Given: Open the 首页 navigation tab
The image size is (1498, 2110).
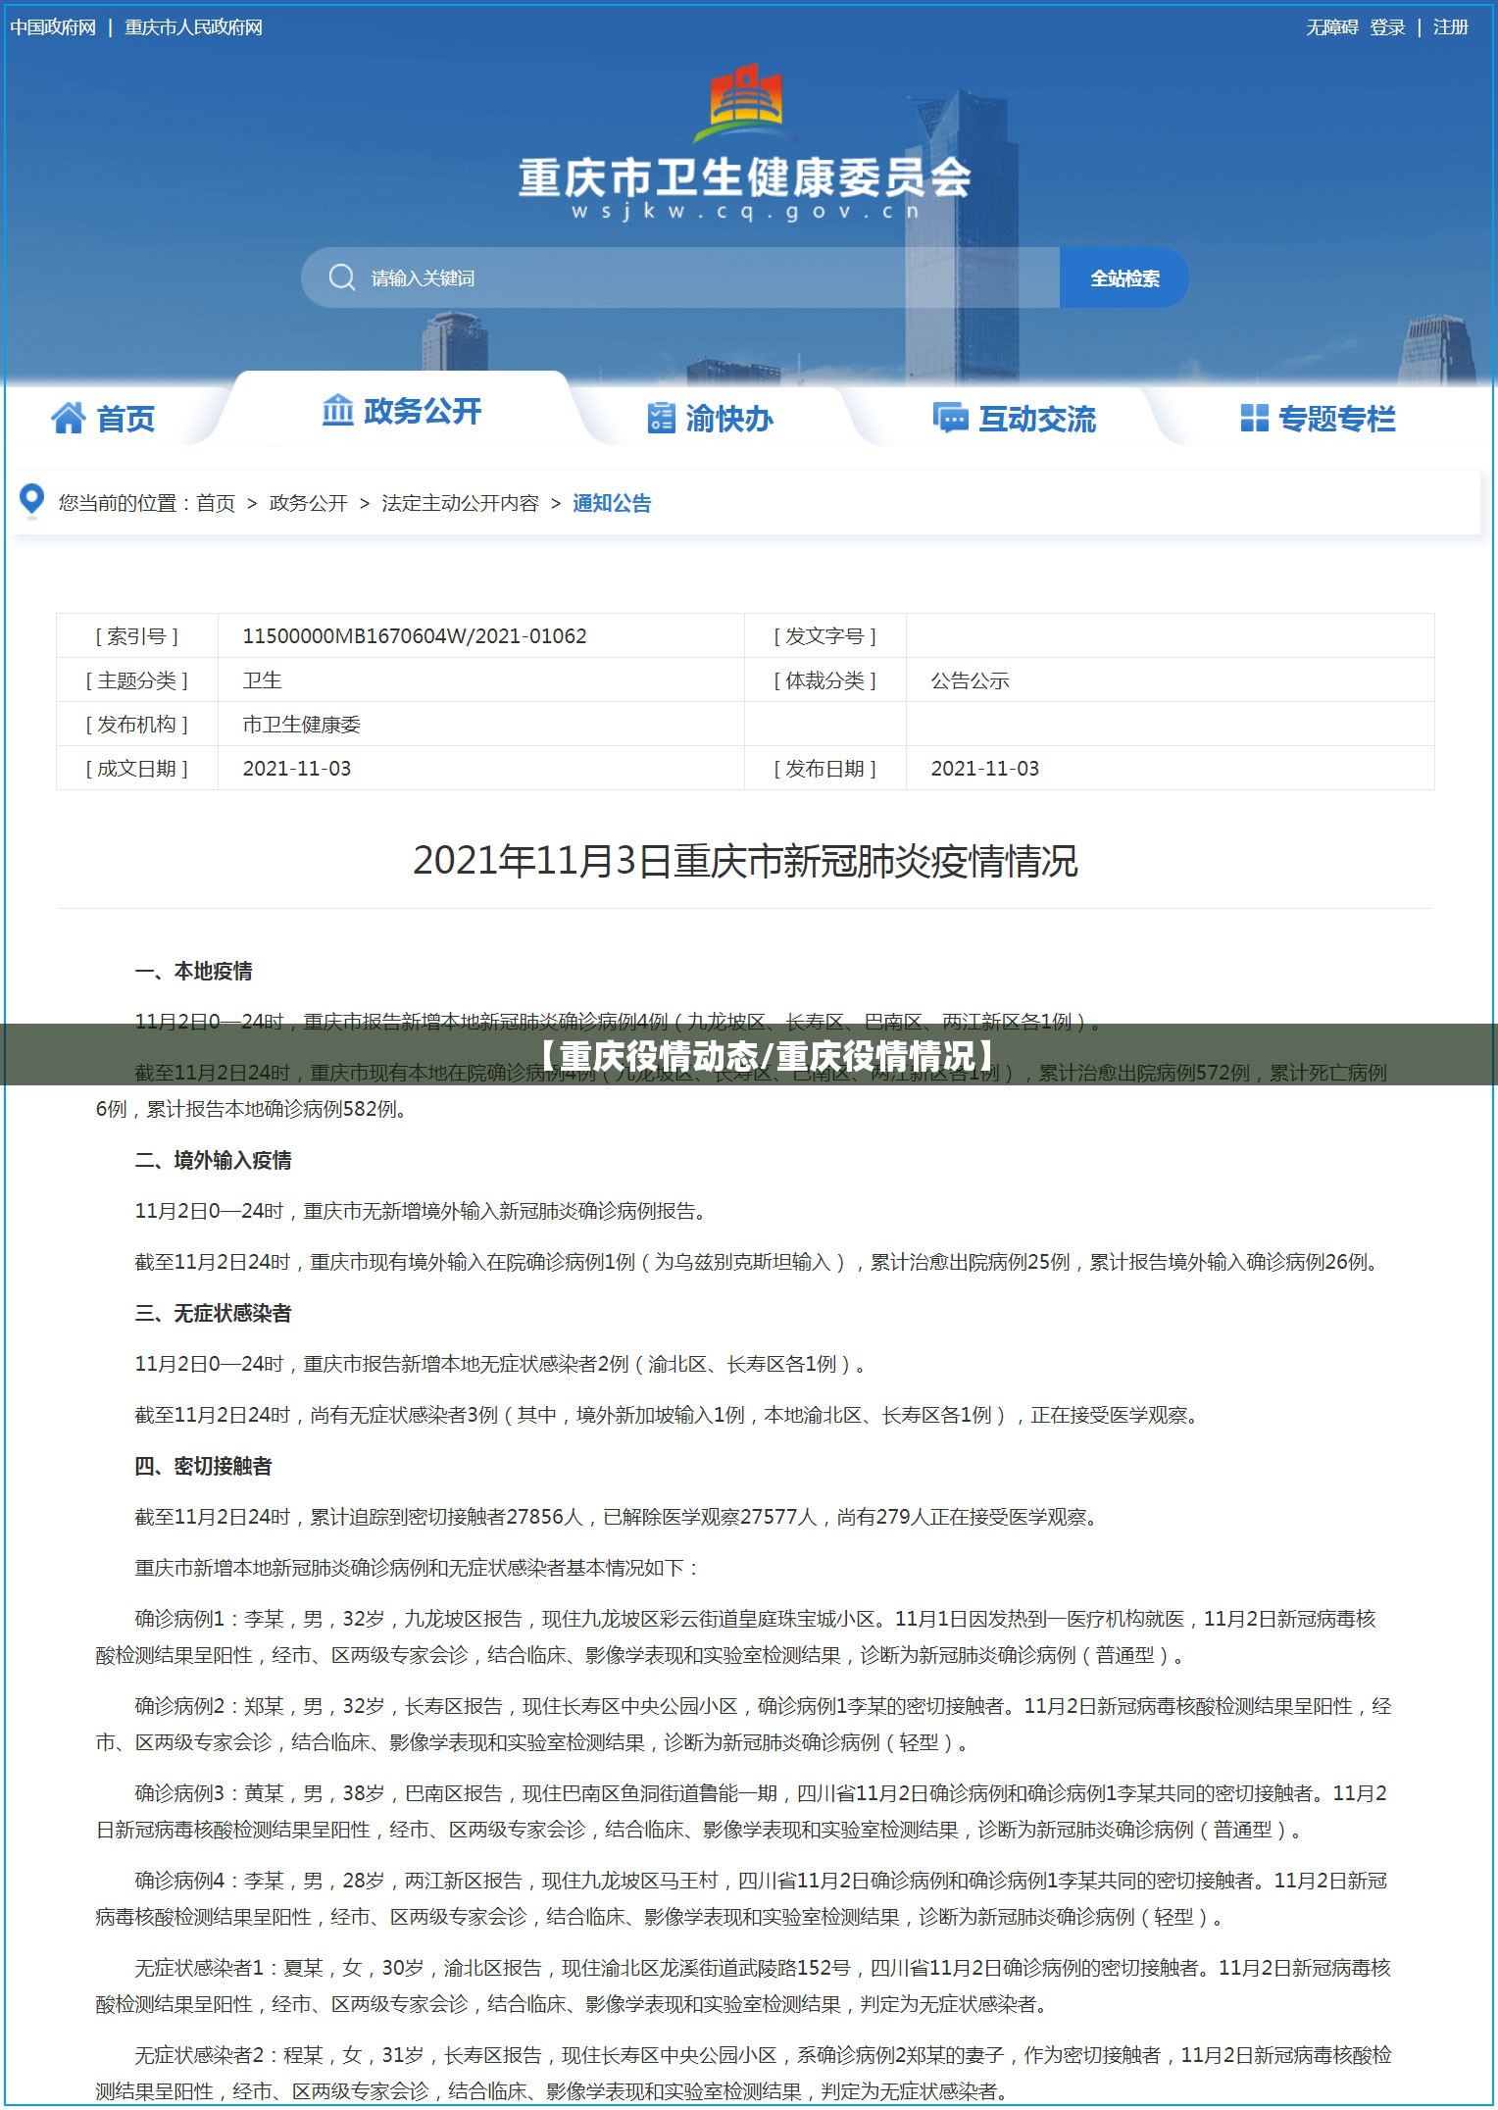Looking at the screenshot, I should coord(104,419).
